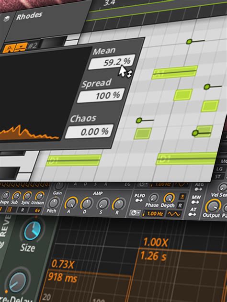This screenshot has height=302, width=227.
Task: Click the Sub knob in the synth
Action: pos(16,196)
